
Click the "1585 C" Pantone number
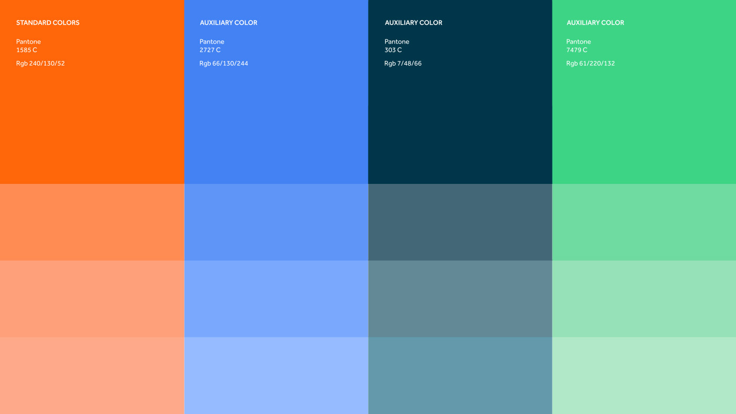(x=27, y=50)
